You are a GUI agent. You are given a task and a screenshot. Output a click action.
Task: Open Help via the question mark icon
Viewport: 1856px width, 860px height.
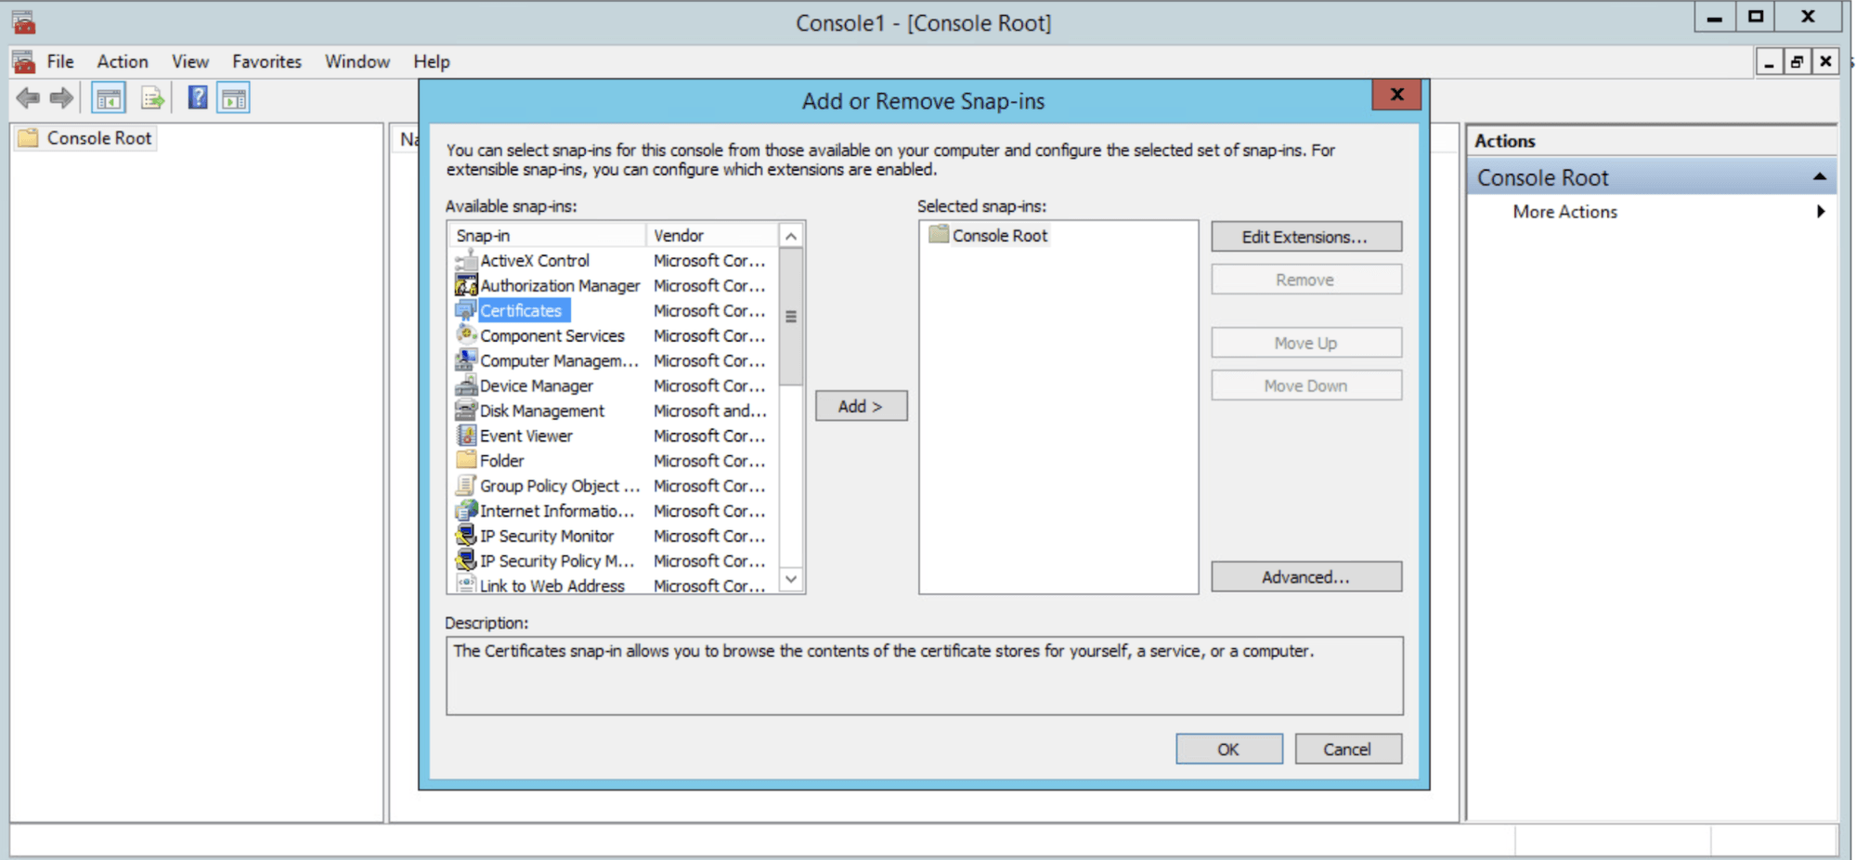[198, 98]
